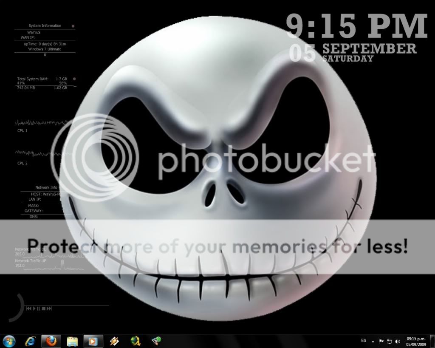The image size is (435, 348).
Task: Go to previous track in media widget
Action: [x=29, y=308]
